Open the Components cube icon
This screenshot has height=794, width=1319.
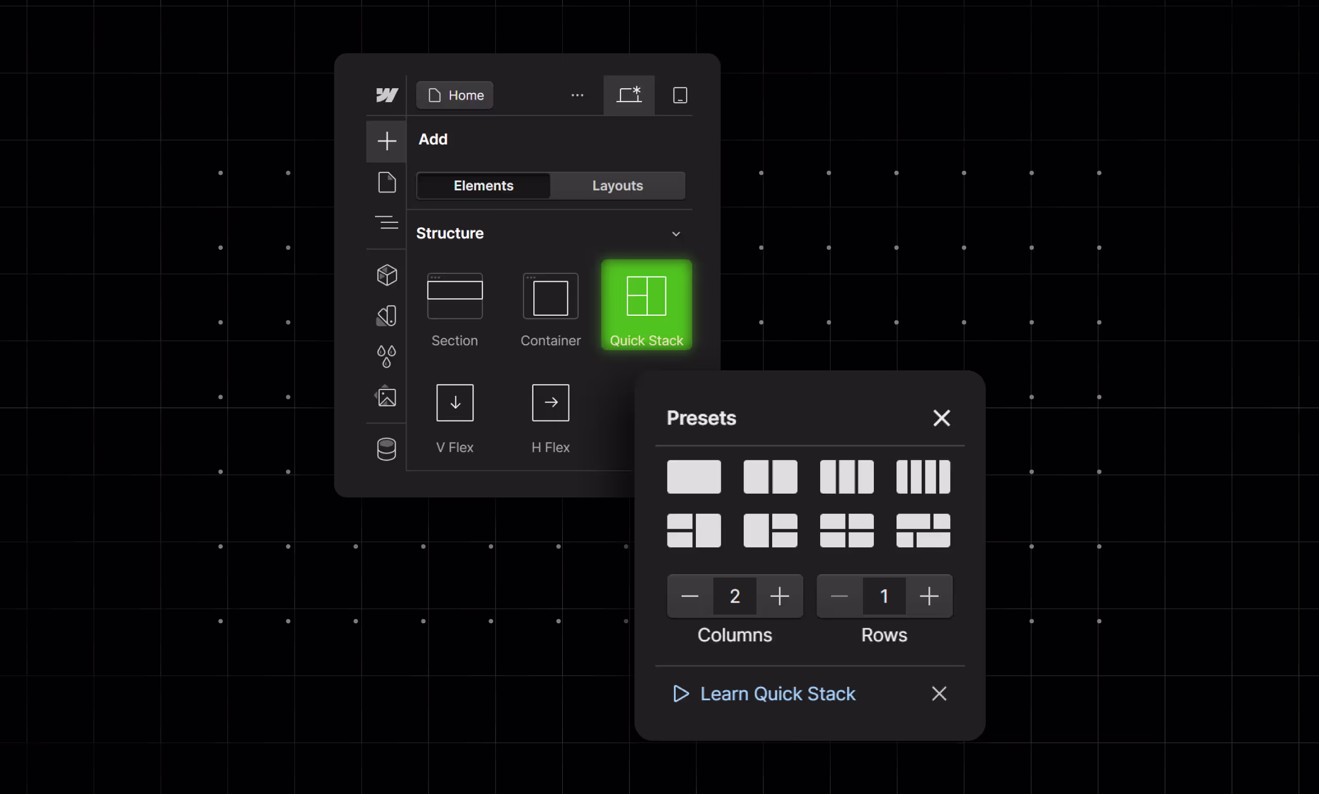coord(387,275)
